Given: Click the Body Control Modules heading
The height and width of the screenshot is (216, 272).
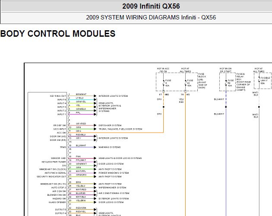Looking at the screenshot, I should pos(58,34).
